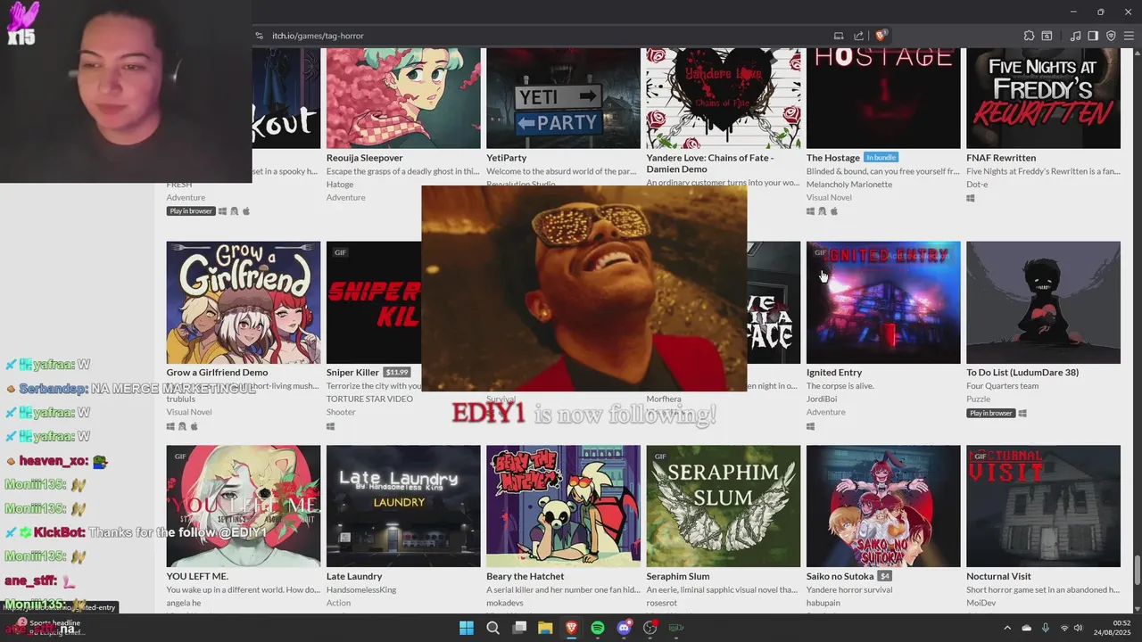Click the Late Laundry thumbnail
Viewport: 1142px width, 642px height.
tap(403, 506)
